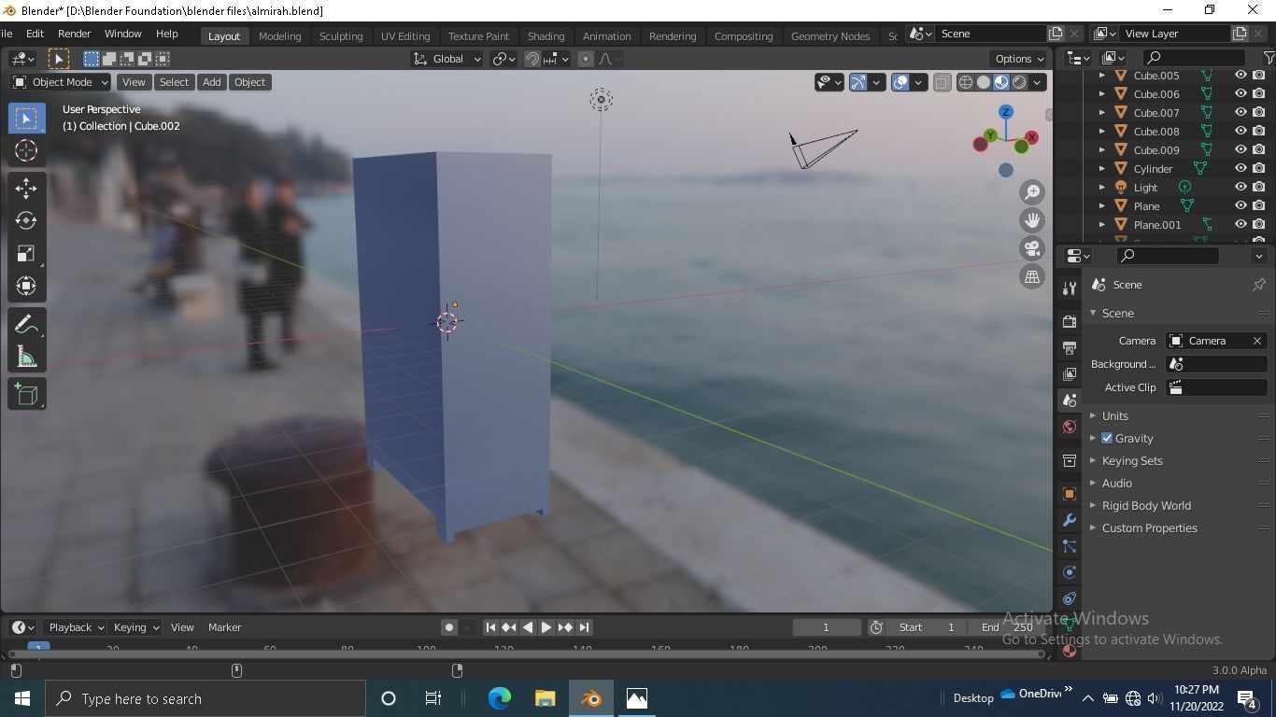1276x717 pixels.
Task: Open the Global transform orientation dropdown
Action: pyautogui.click(x=447, y=59)
